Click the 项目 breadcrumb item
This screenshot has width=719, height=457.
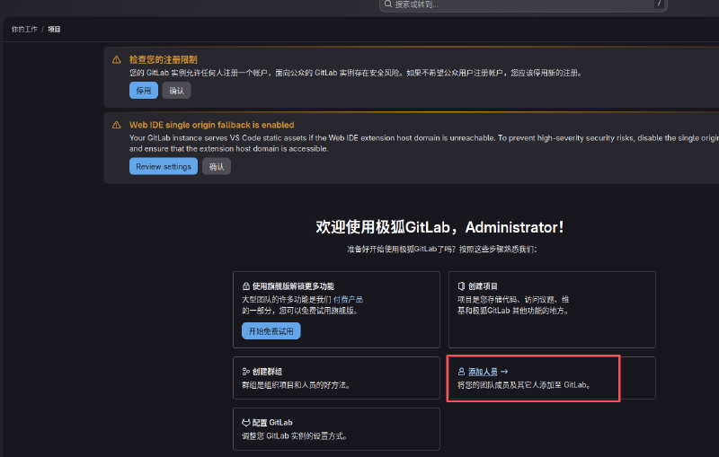pos(54,30)
